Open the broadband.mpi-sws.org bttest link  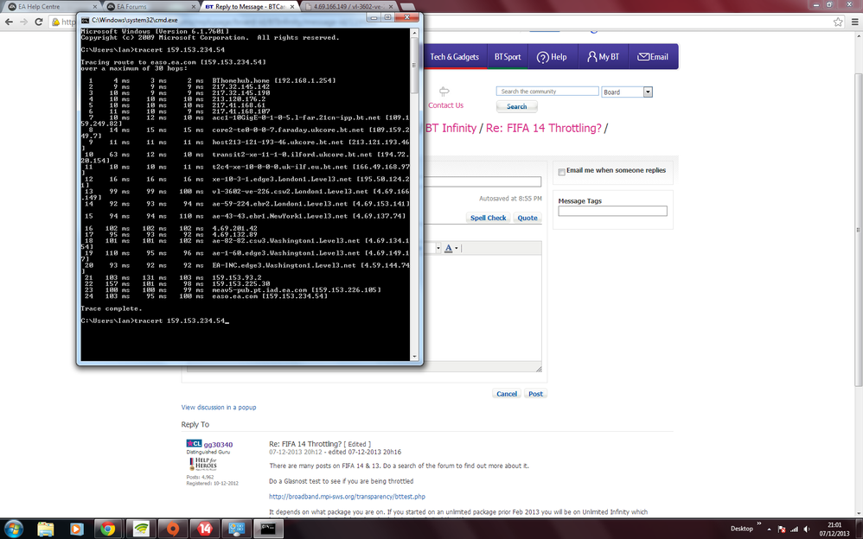coord(347,496)
